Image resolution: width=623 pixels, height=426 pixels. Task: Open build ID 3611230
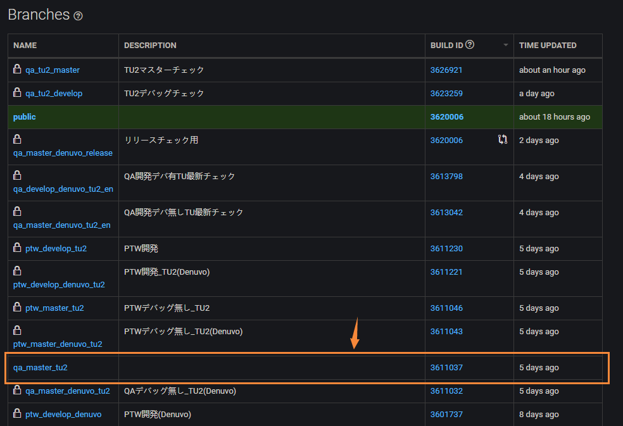click(446, 249)
